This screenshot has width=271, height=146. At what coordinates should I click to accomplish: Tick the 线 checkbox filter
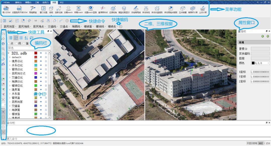pyautogui.click(x=17, y=43)
